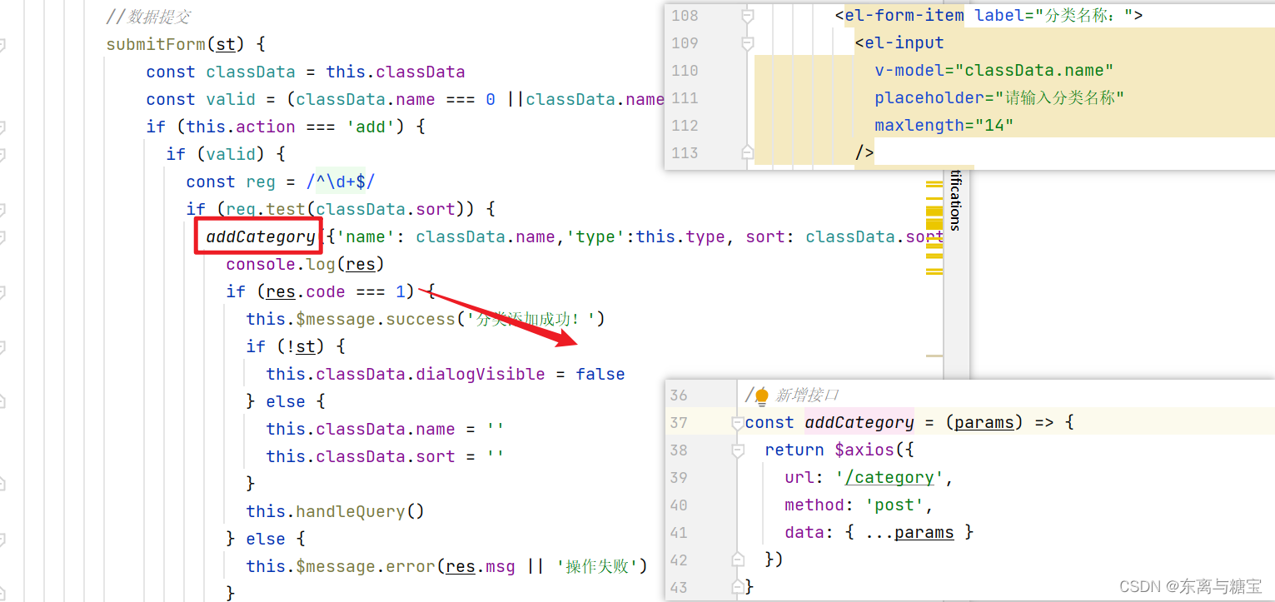Image resolution: width=1275 pixels, height=602 pixels.
Task: Click the dialogVisible = false assignment
Action: pyautogui.click(x=446, y=374)
